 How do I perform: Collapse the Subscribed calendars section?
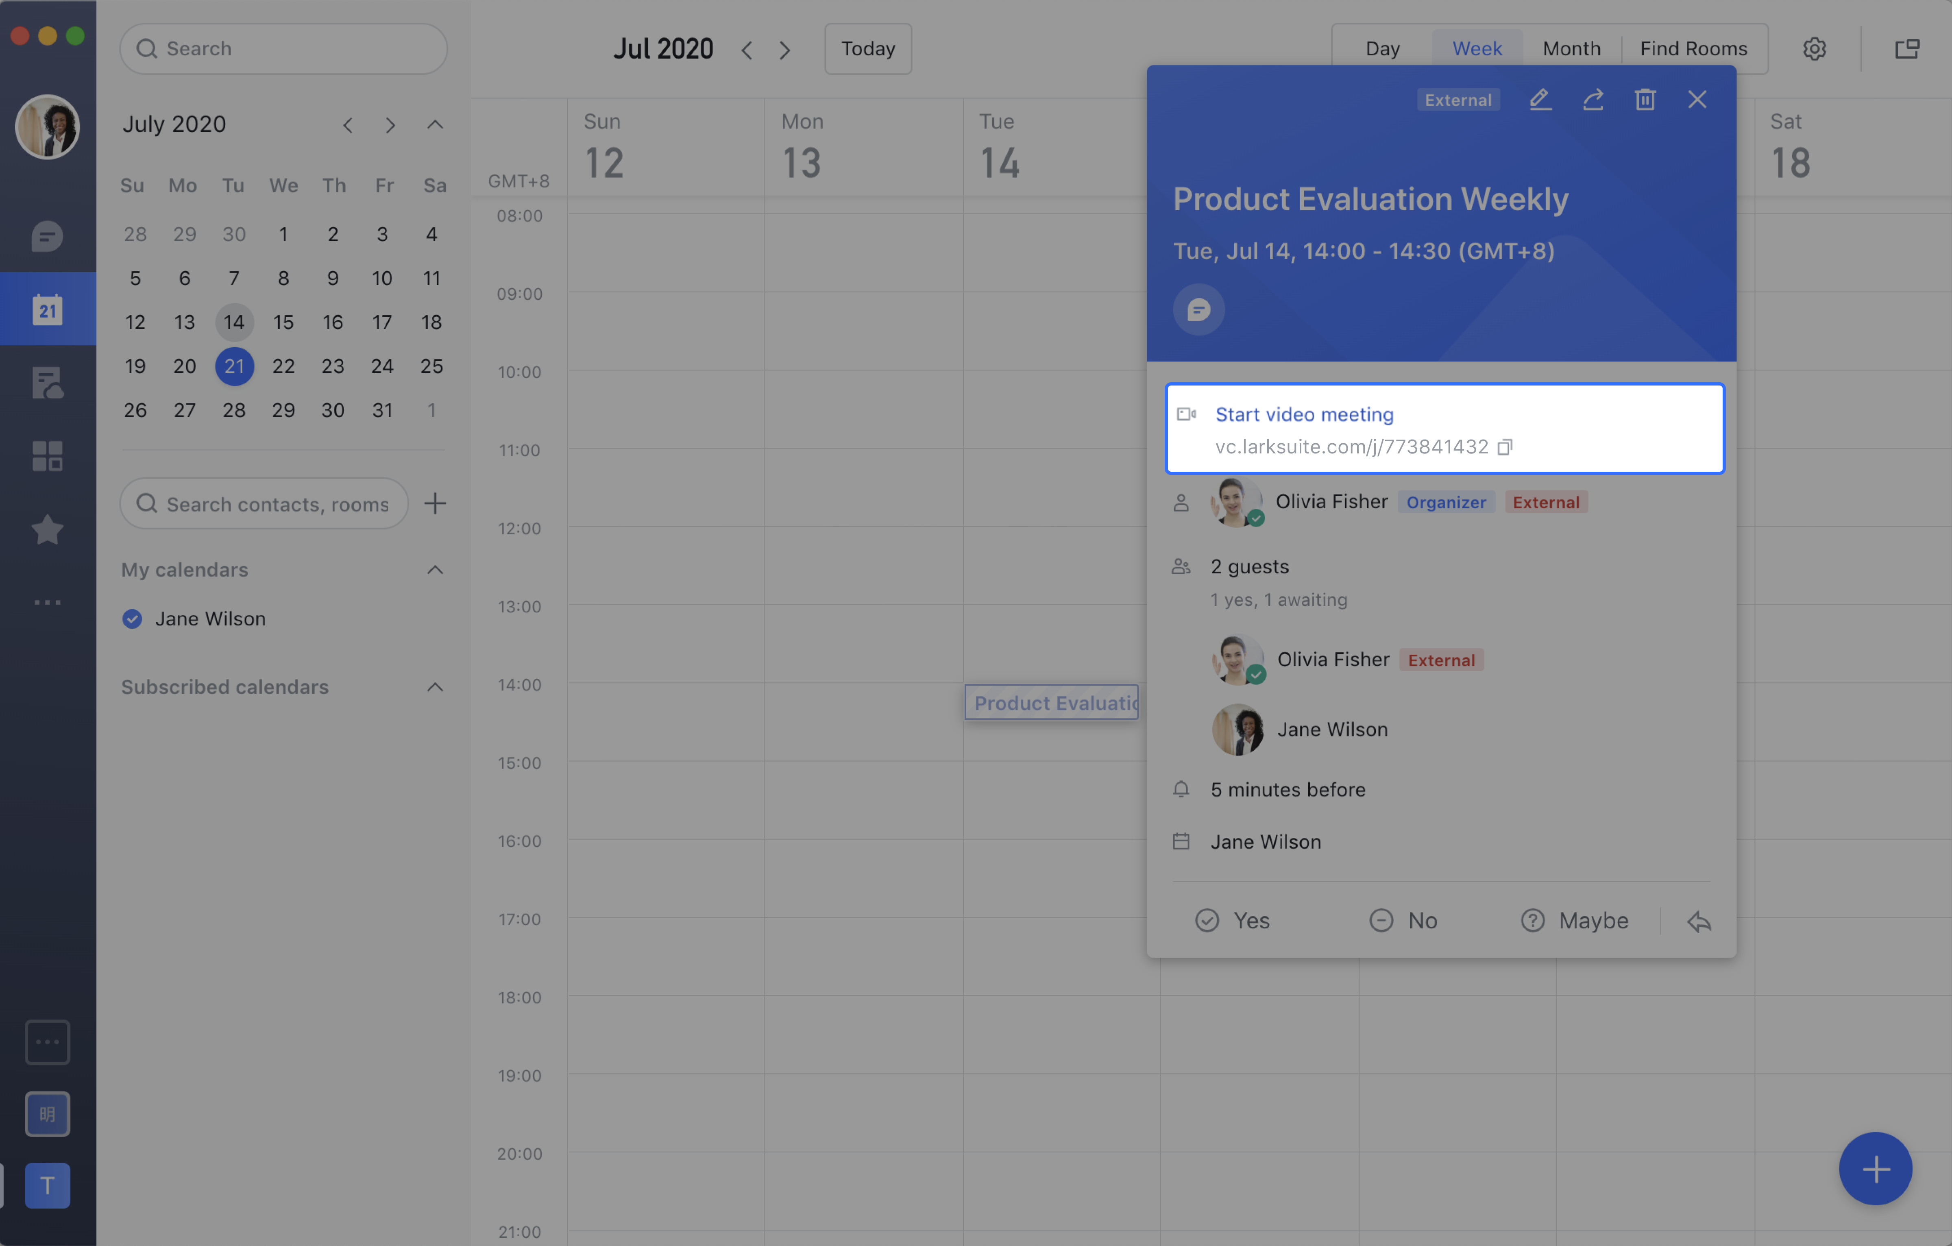[434, 686]
